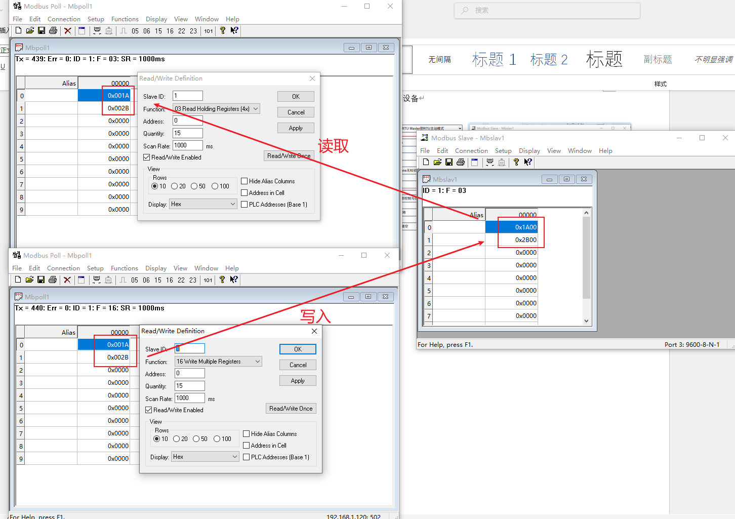The width and height of the screenshot is (735, 519).
Task: Apply Word style 副标题
Action: (x=658, y=60)
